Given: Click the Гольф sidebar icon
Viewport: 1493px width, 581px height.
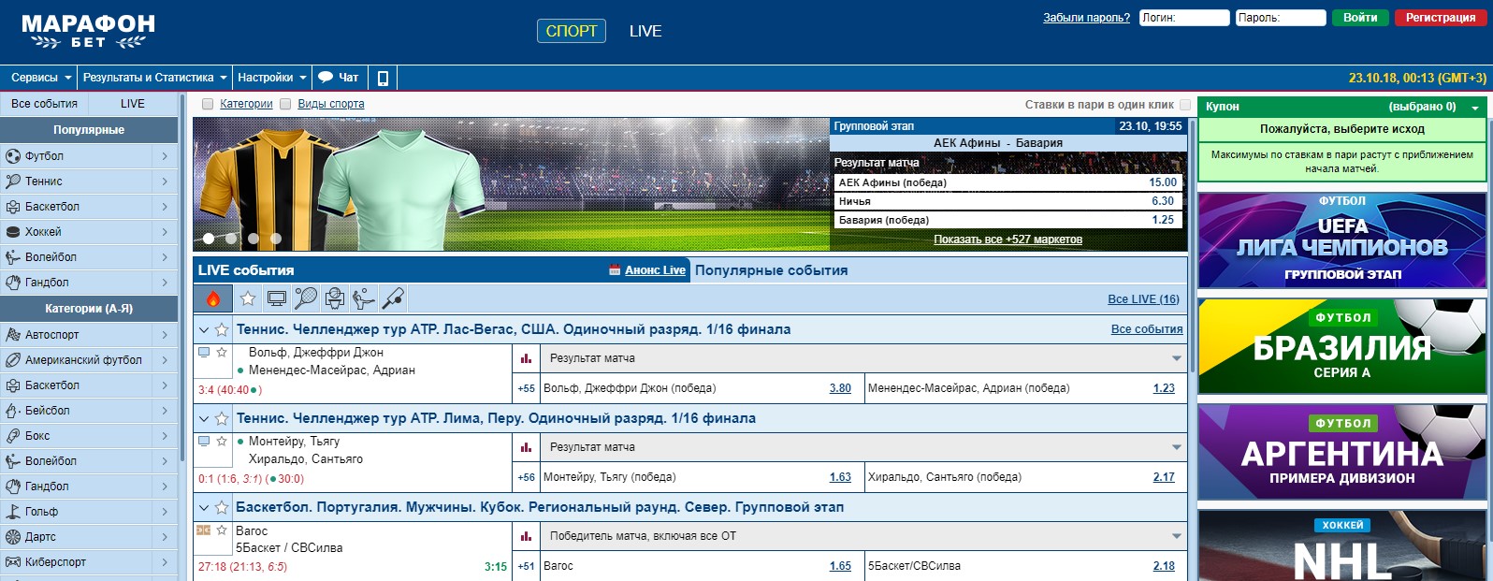Looking at the screenshot, I should [13, 512].
